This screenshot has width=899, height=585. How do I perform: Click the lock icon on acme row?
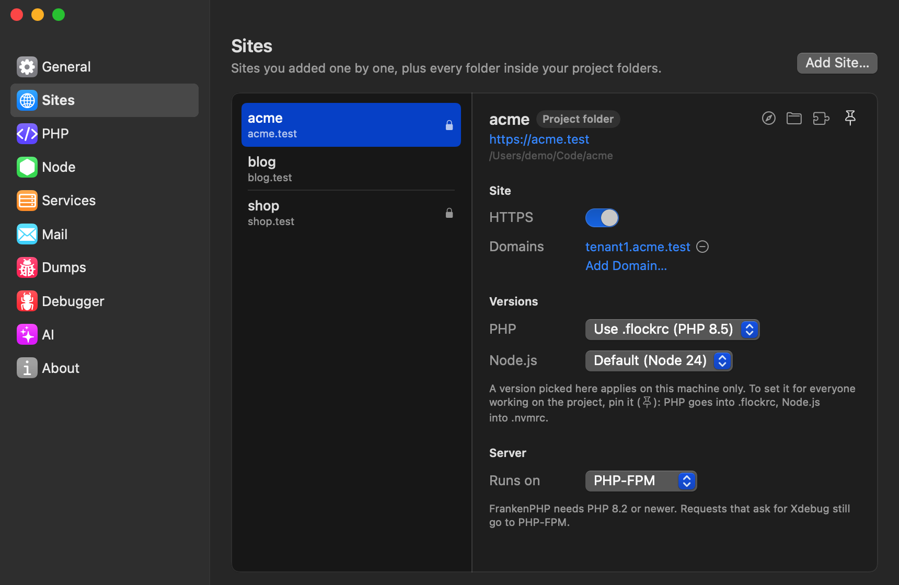(x=449, y=125)
